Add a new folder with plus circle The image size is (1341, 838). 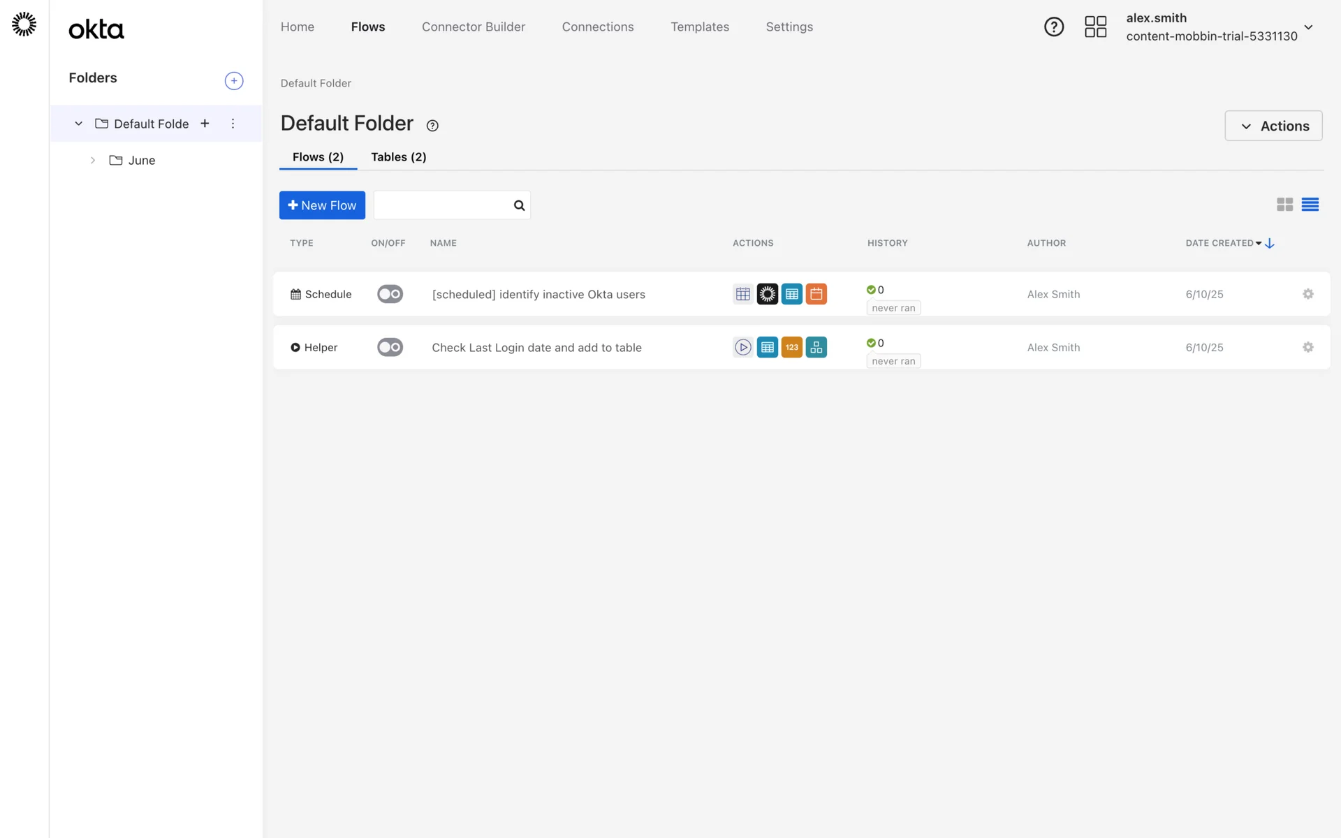click(x=234, y=81)
